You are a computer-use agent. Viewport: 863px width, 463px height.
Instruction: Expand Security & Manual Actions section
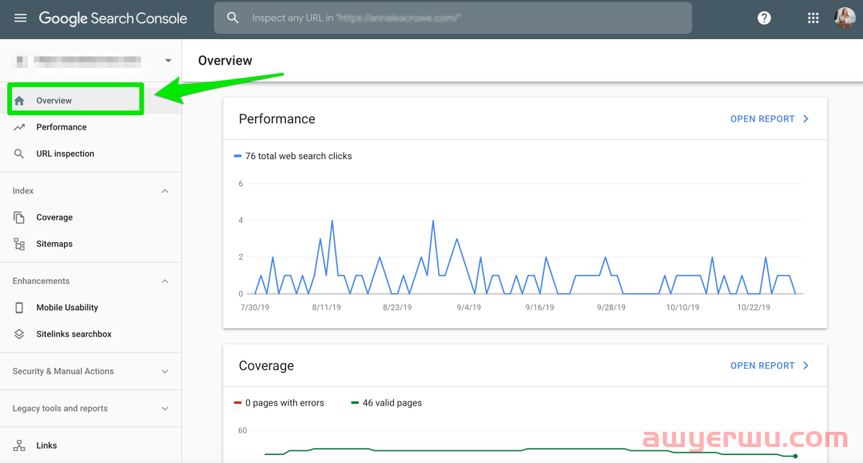point(165,372)
